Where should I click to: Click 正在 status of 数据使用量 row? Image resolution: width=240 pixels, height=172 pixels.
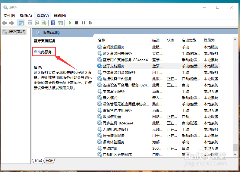(172, 117)
